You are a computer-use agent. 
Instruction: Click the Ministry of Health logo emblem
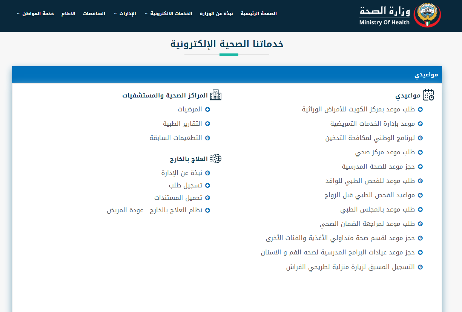click(x=427, y=15)
